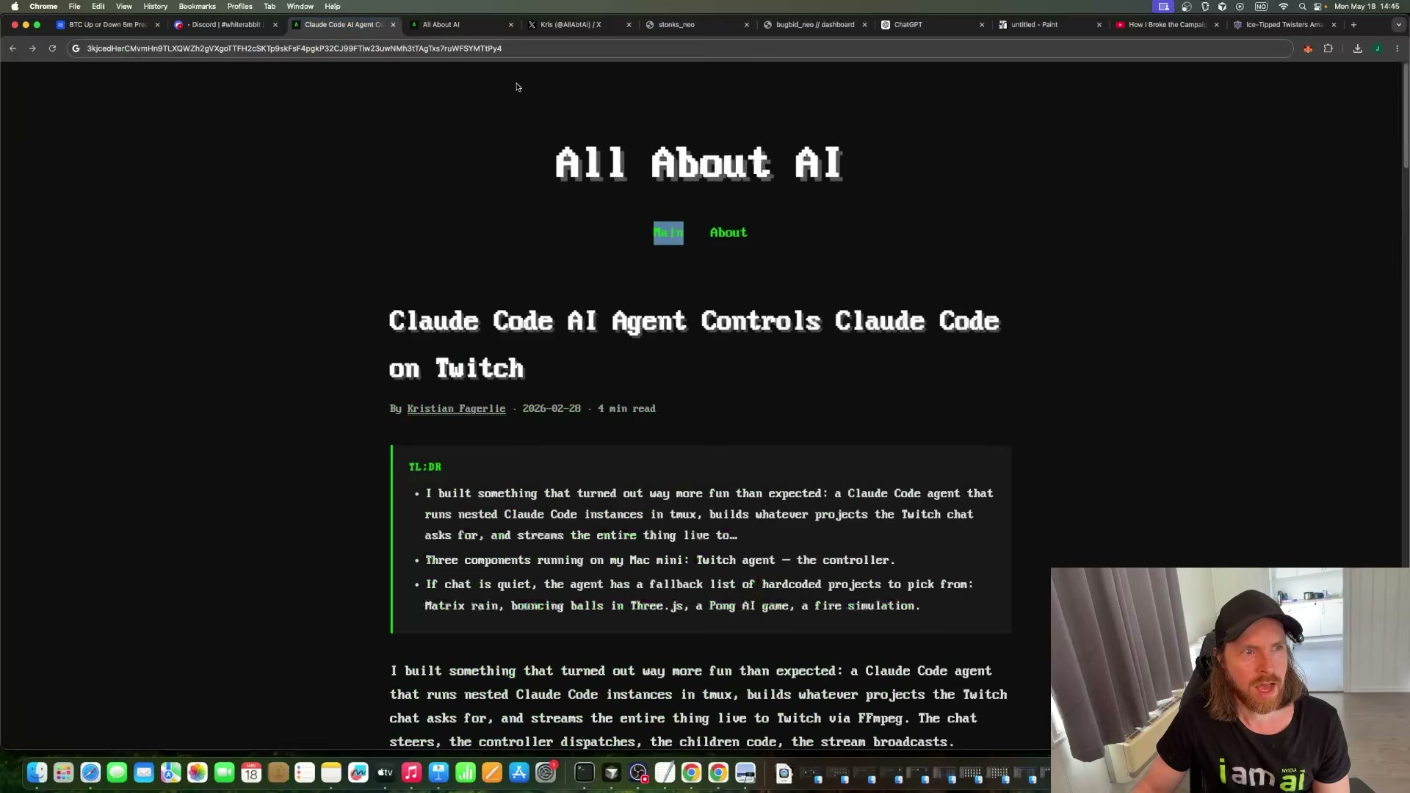The height and width of the screenshot is (793, 1410).
Task: Click the NO keyboard input source indicator
Action: (1261, 7)
